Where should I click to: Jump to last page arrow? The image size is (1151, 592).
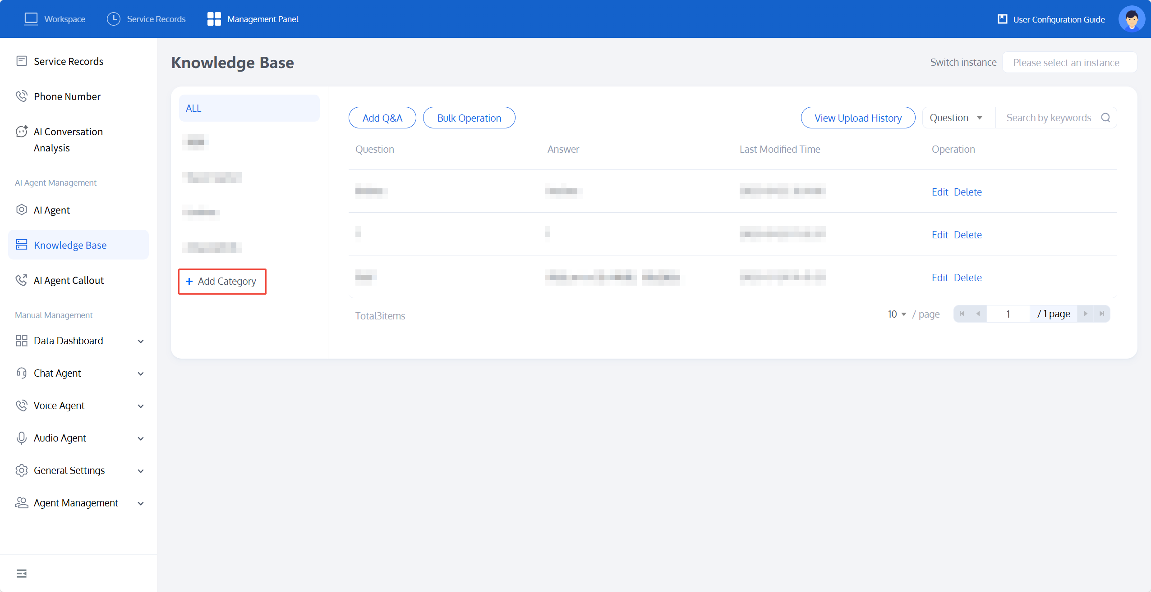[x=1102, y=314]
